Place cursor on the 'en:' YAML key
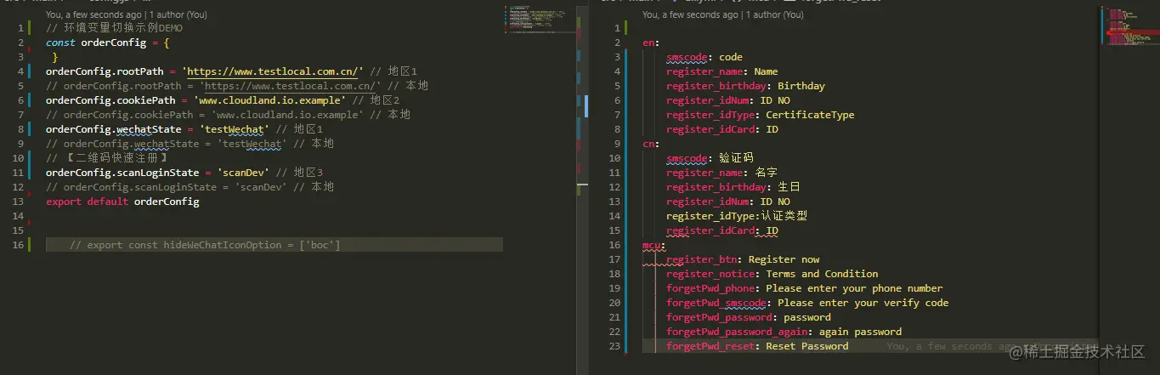The height and width of the screenshot is (375, 1160). tap(651, 43)
